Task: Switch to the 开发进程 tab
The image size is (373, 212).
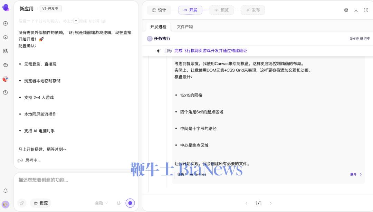Action: [x=159, y=27]
